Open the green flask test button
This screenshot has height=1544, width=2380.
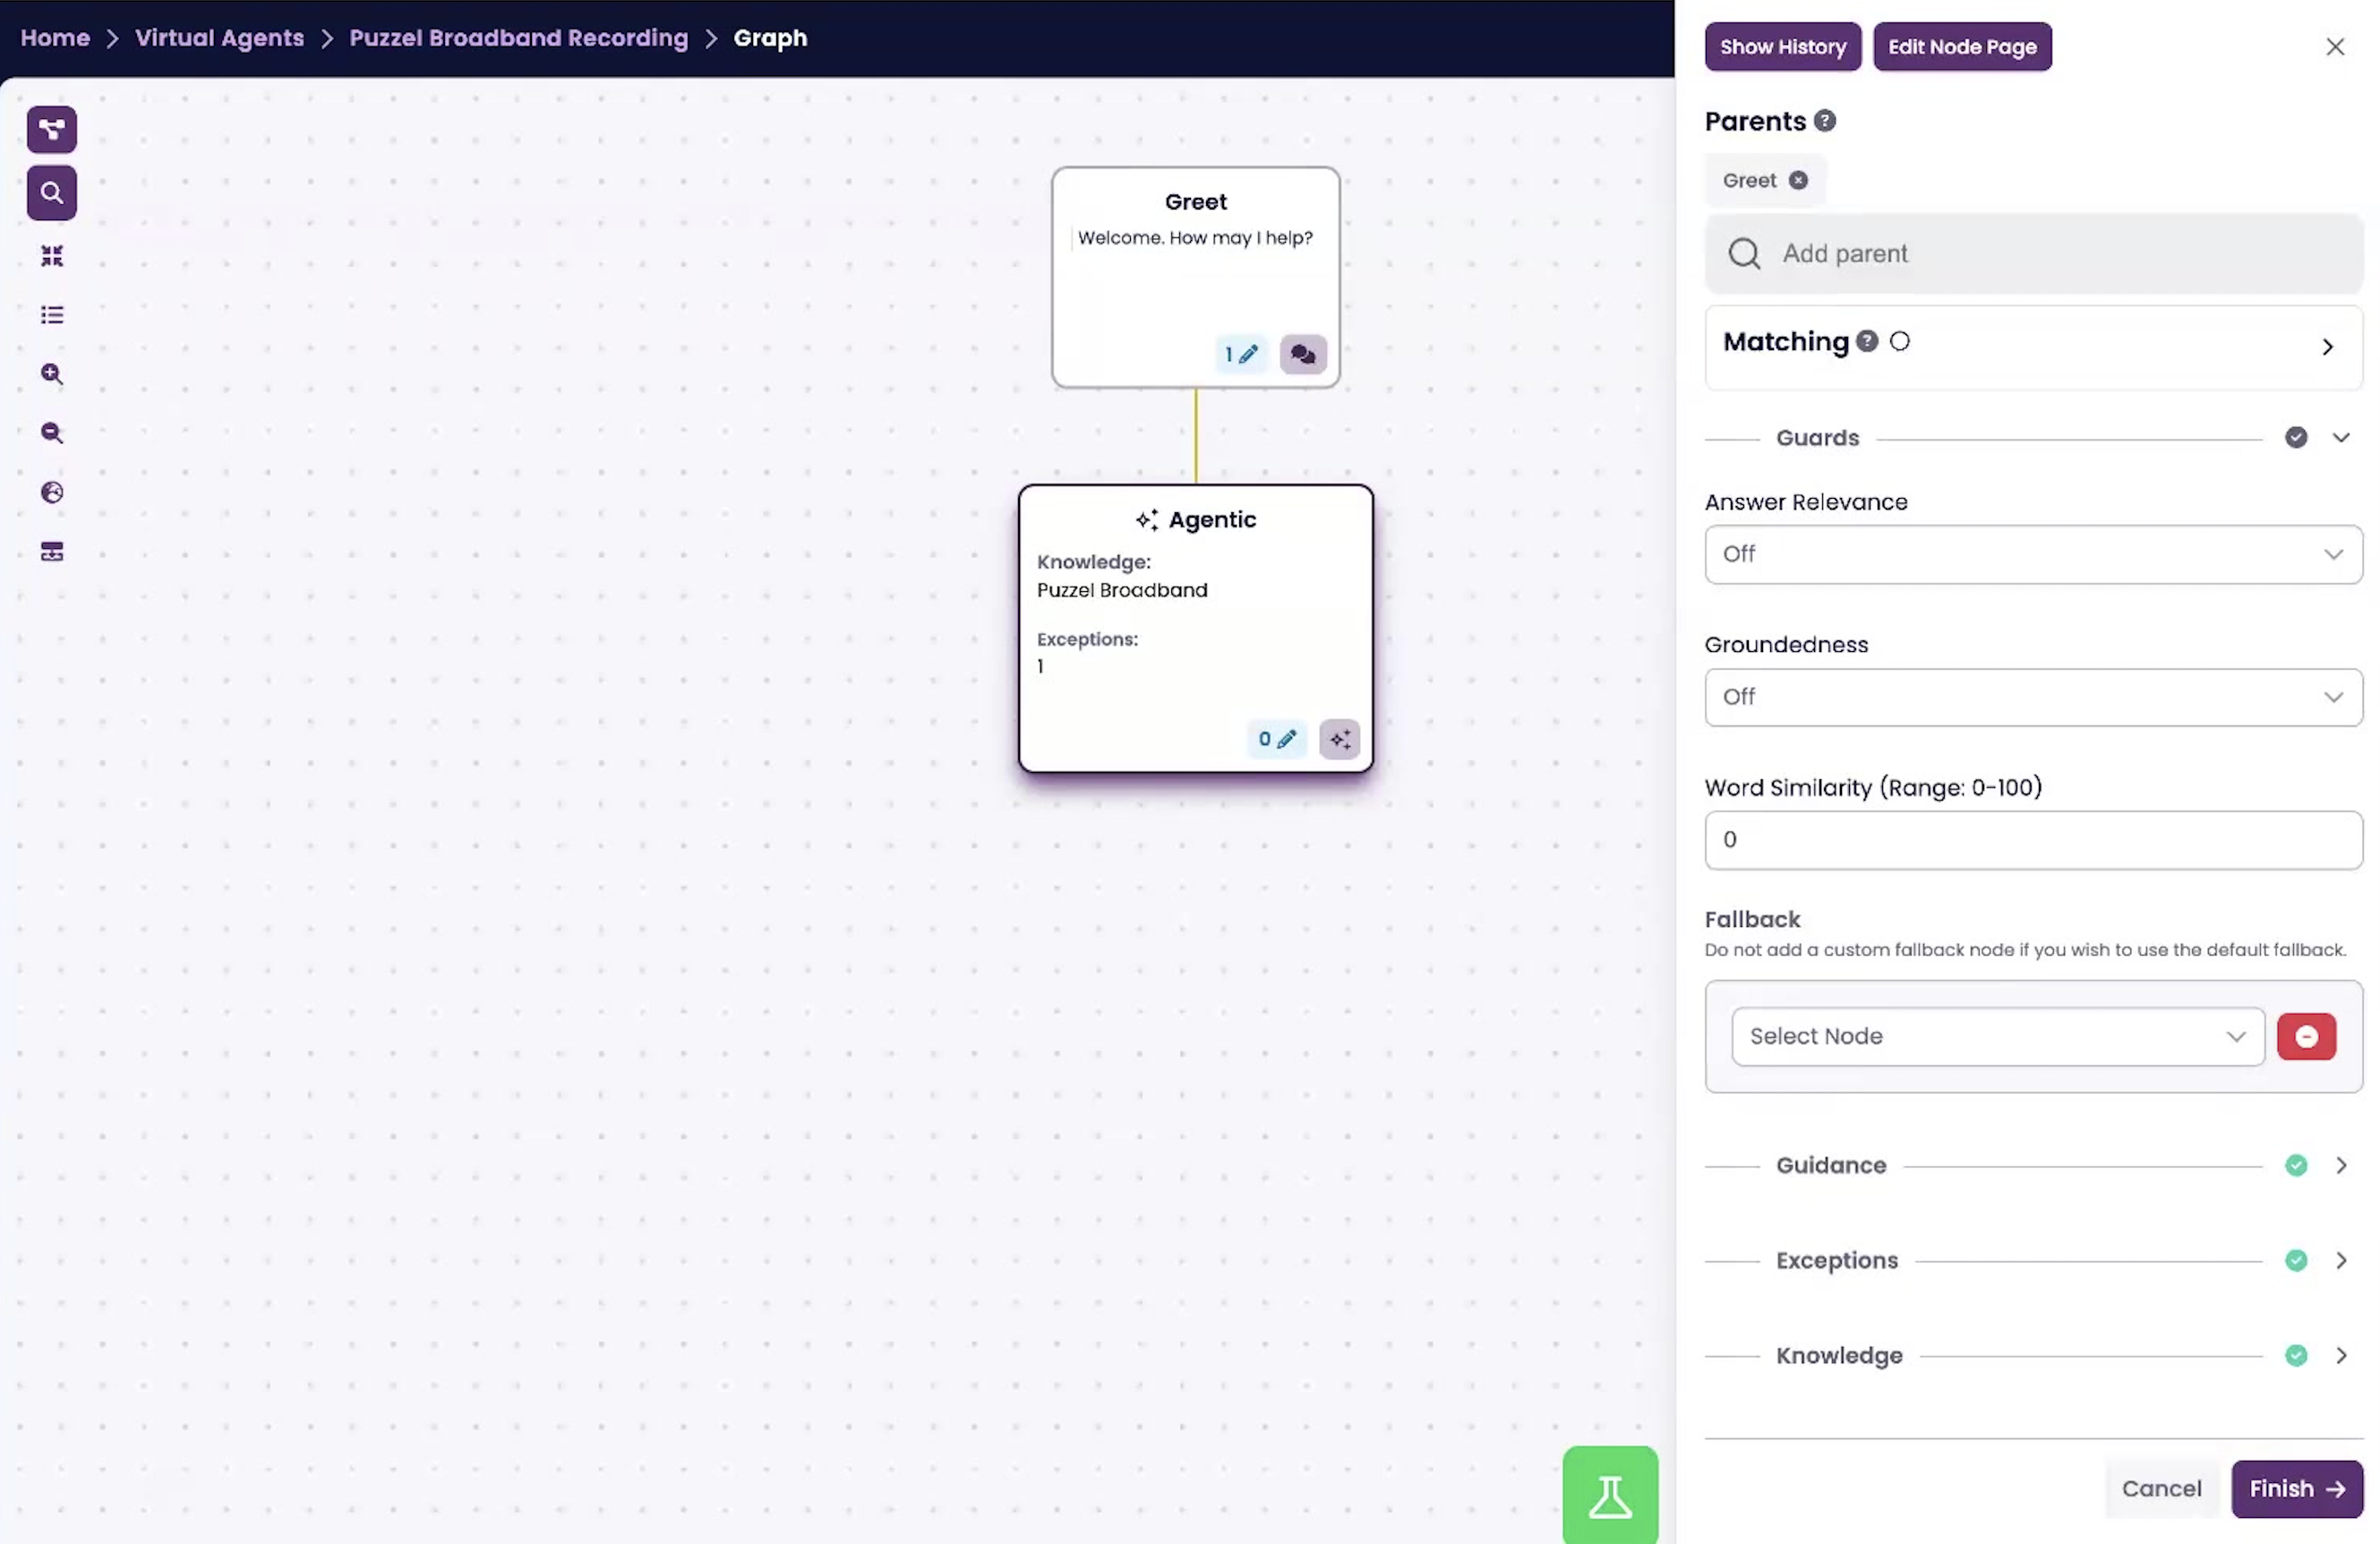(1609, 1495)
